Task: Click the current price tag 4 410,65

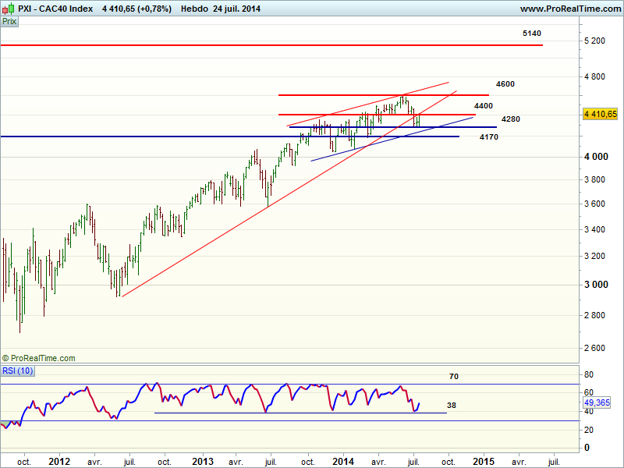Action: [x=600, y=114]
